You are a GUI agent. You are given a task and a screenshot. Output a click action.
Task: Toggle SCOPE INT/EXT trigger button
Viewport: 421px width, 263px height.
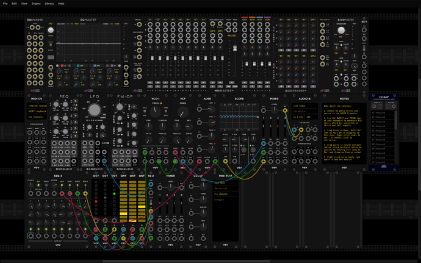coord(253,150)
